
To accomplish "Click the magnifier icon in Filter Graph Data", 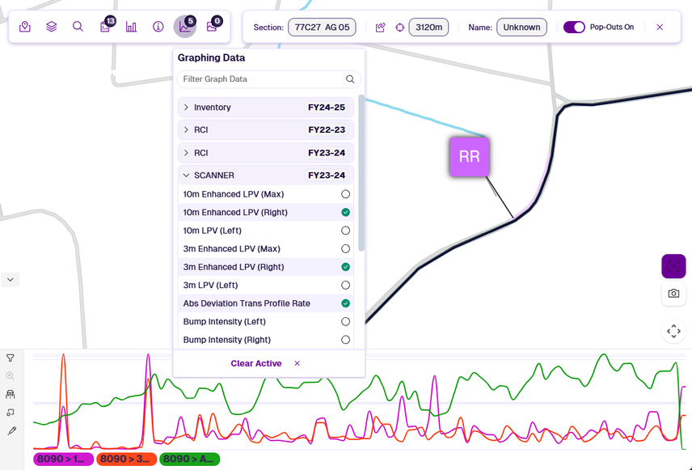I will click(x=350, y=79).
